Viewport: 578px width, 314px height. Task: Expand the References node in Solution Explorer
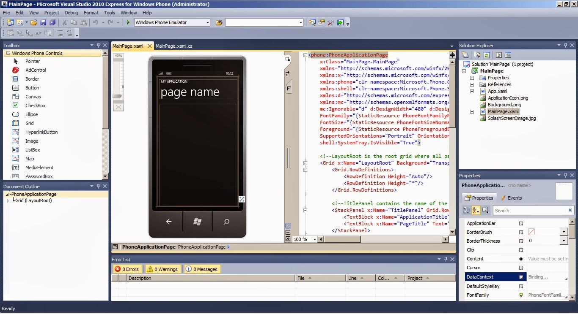[472, 84]
